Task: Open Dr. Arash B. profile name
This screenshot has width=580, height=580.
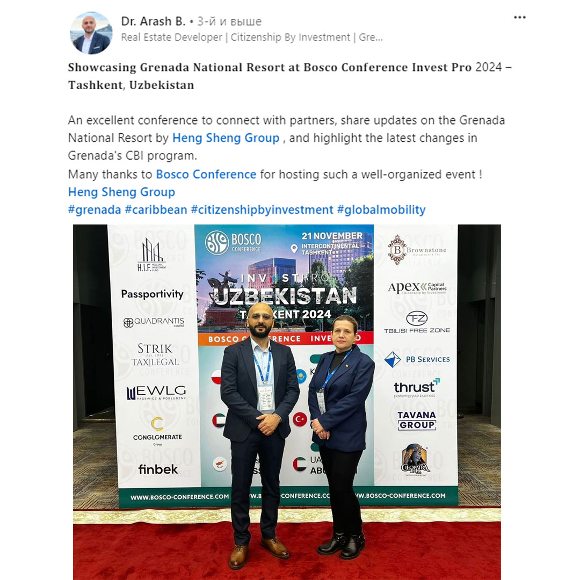Action: [153, 21]
